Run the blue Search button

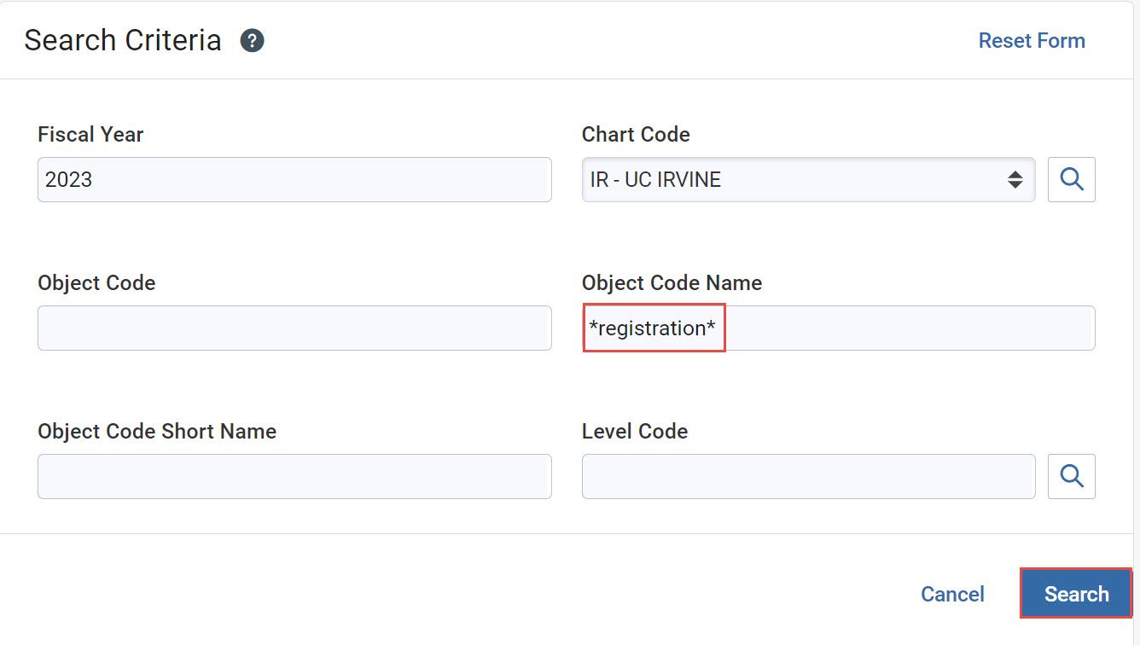pyautogui.click(x=1076, y=594)
